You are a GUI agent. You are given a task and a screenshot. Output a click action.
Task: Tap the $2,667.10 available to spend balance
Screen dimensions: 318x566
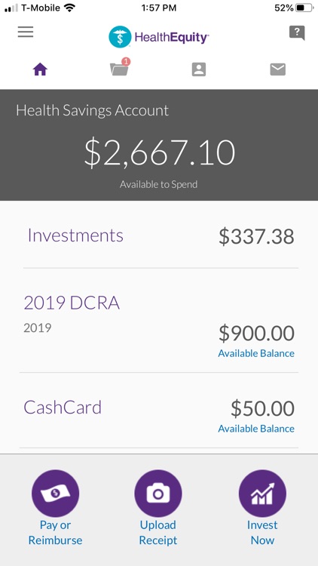(159, 152)
